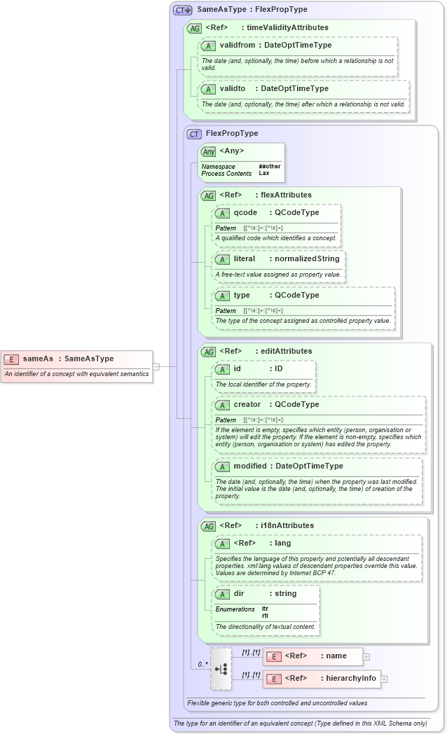
Task: Click the 0..* occurrence label
Action: point(202,664)
